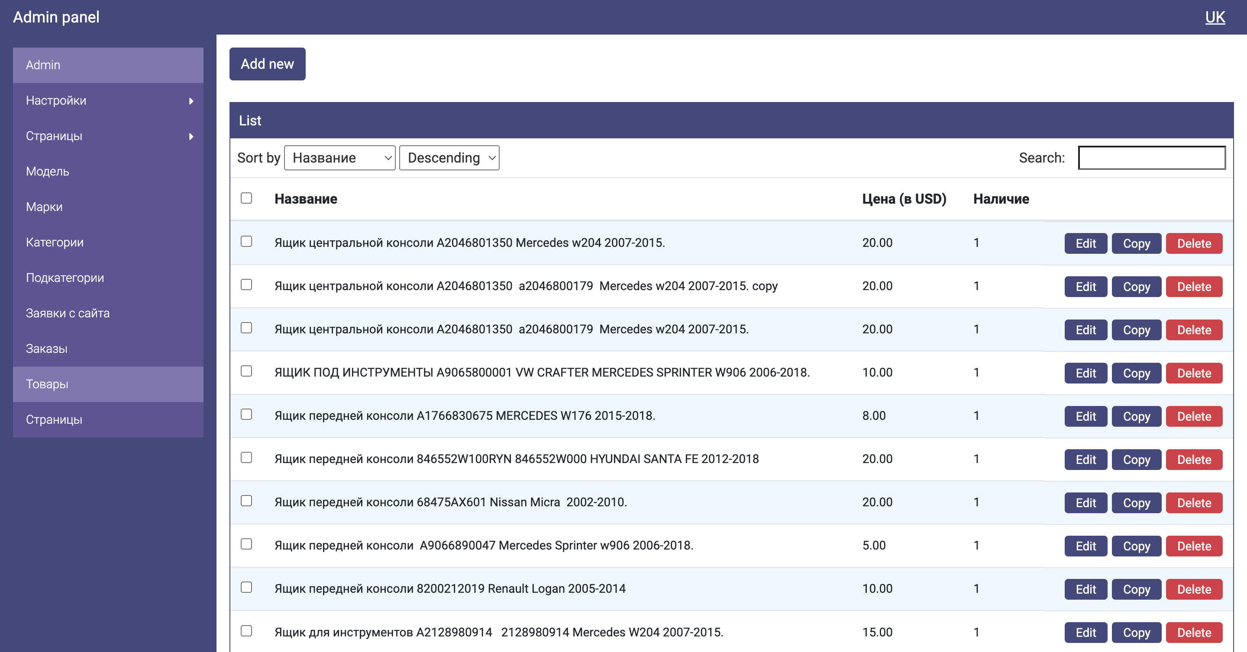Open the last Страницы item below Товары
This screenshot has height=652, width=1247.
click(108, 419)
